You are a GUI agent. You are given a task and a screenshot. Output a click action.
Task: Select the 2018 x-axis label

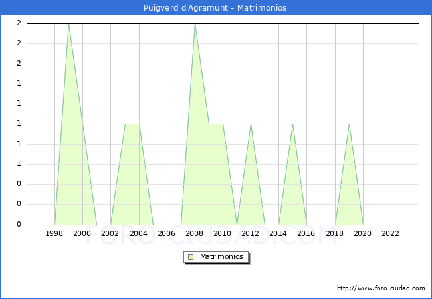click(x=335, y=233)
